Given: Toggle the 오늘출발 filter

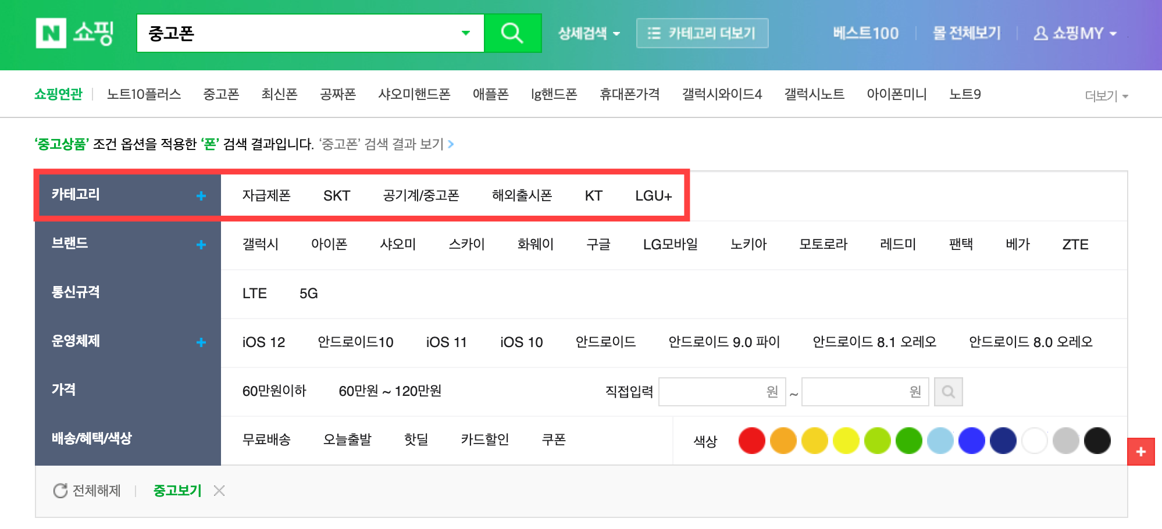Looking at the screenshot, I should 347,439.
